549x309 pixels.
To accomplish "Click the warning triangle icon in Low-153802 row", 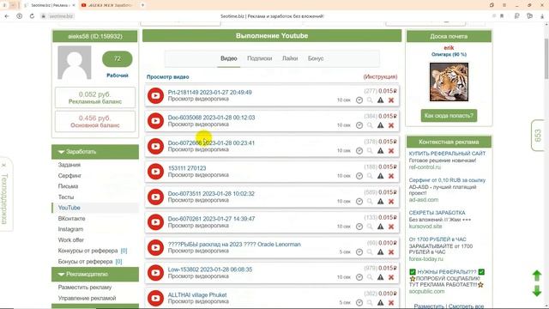I will [x=380, y=277].
